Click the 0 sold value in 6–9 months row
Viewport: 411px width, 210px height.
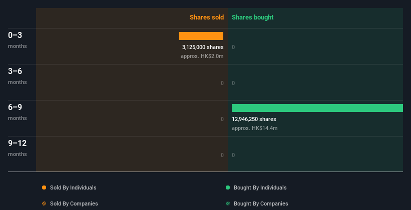[222, 119]
